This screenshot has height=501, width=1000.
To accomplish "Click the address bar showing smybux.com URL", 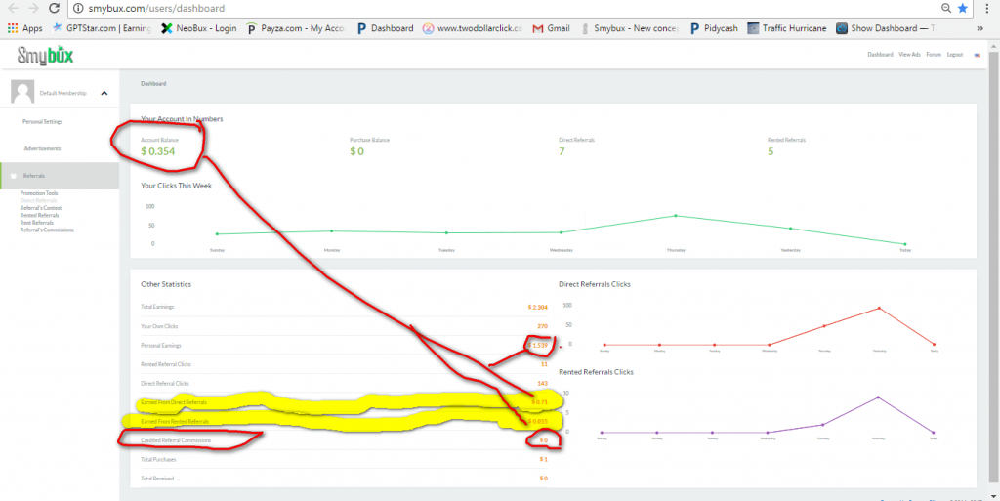I will pyautogui.click(x=488, y=8).
